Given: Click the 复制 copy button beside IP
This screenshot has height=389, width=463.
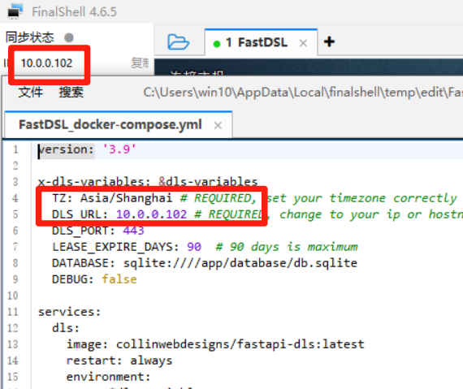Looking at the screenshot, I should pos(140,63).
